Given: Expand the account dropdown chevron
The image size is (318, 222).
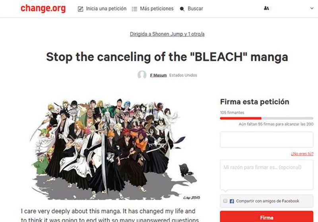Looking at the screenshot, I should (312, 8).
